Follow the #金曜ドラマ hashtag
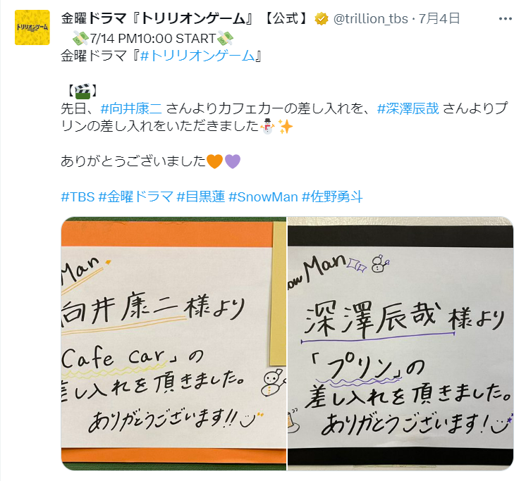The image size is (526, 481). (136, 197)
